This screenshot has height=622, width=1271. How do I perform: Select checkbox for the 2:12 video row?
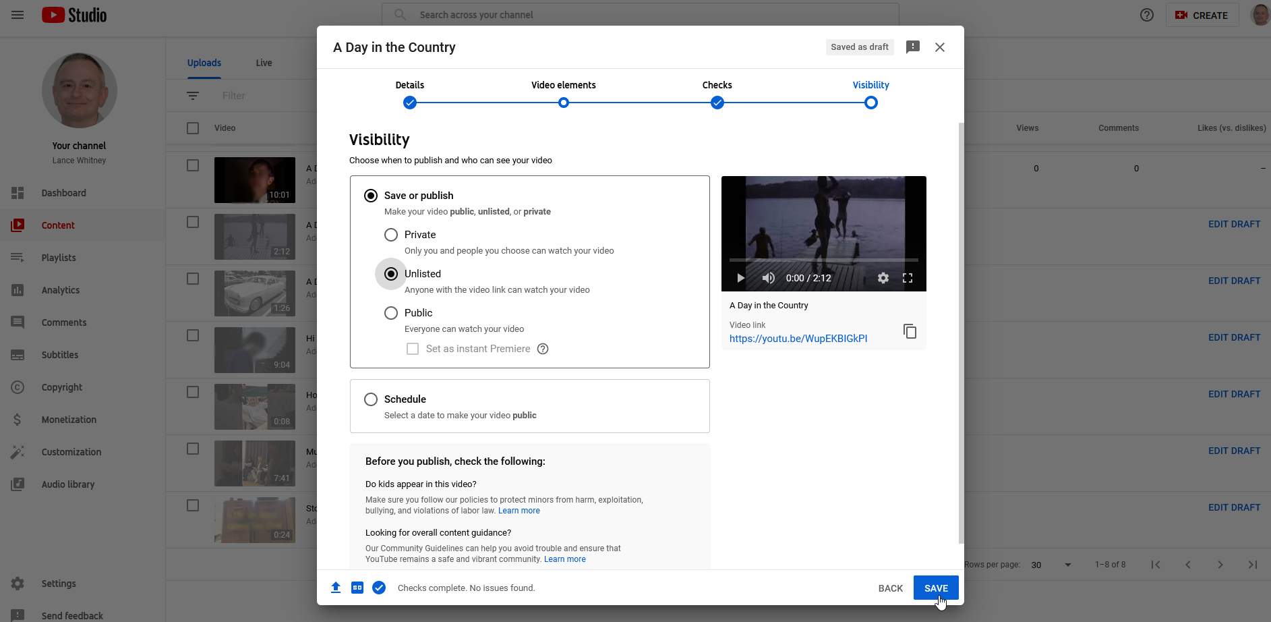[193, 222]
